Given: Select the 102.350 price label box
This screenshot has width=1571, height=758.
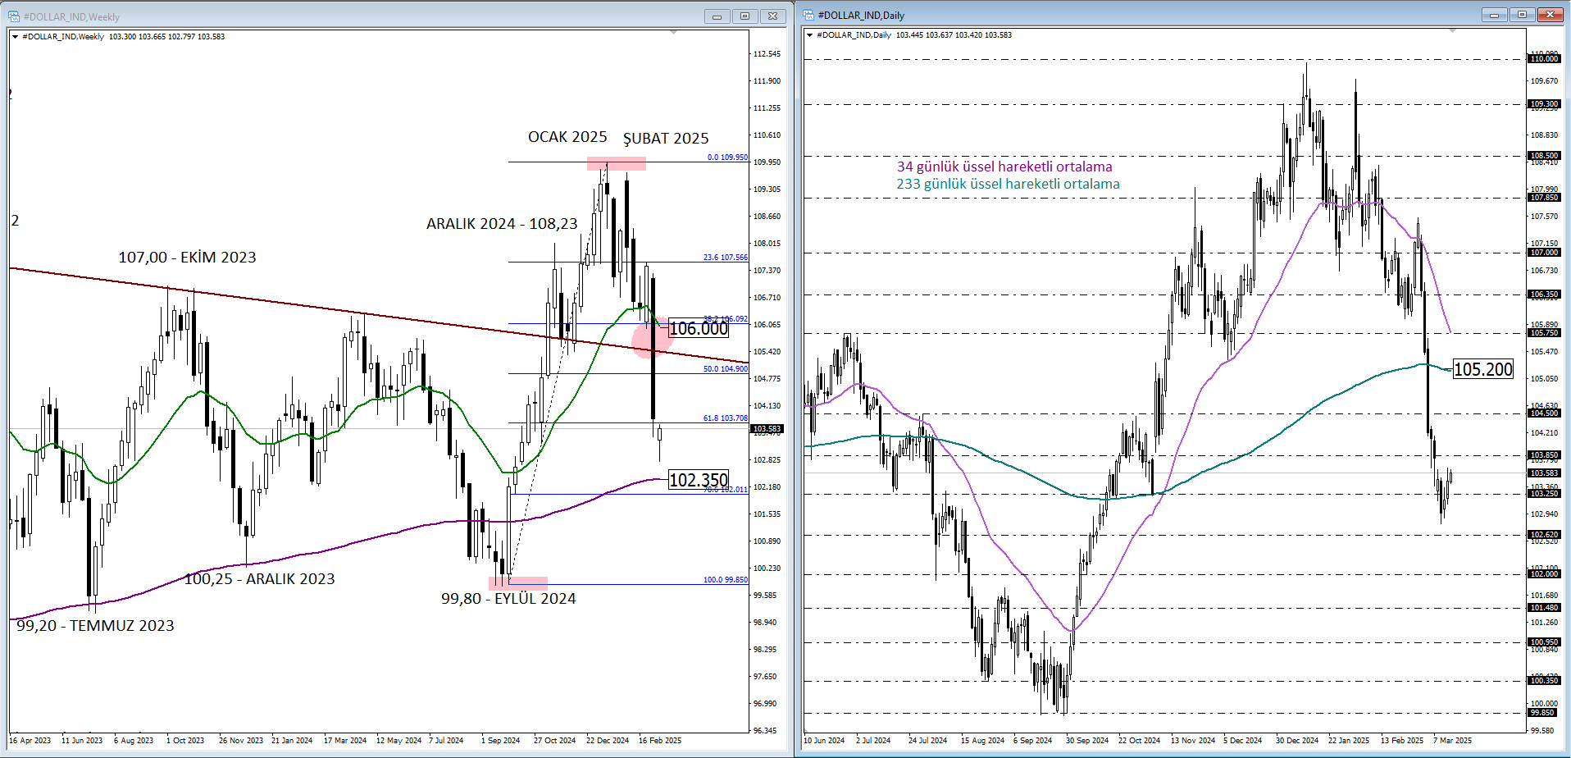Looking at the screenshot, I should [699, 480].
